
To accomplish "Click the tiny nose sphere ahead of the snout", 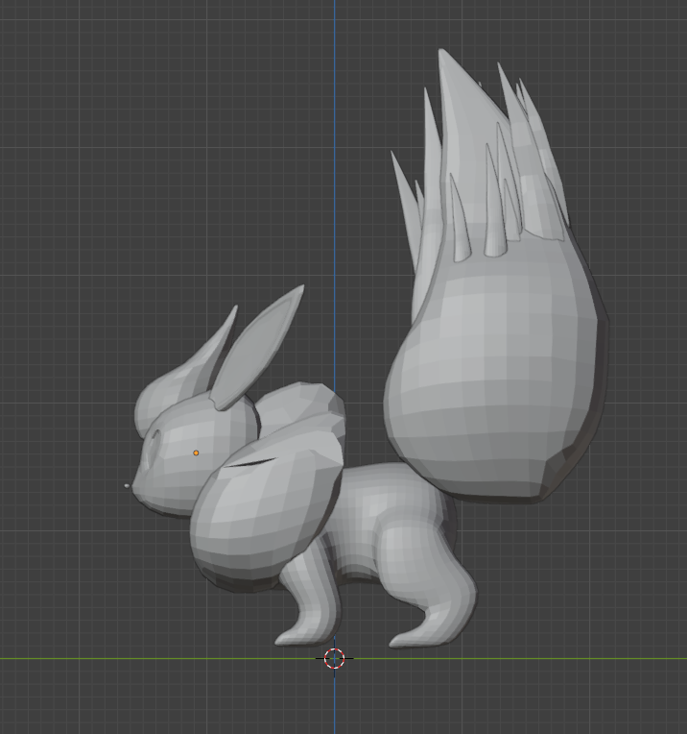I will click(127, 486).
